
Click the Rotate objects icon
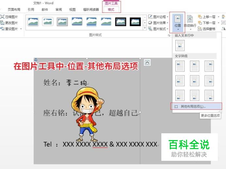(x=223, y=29)
